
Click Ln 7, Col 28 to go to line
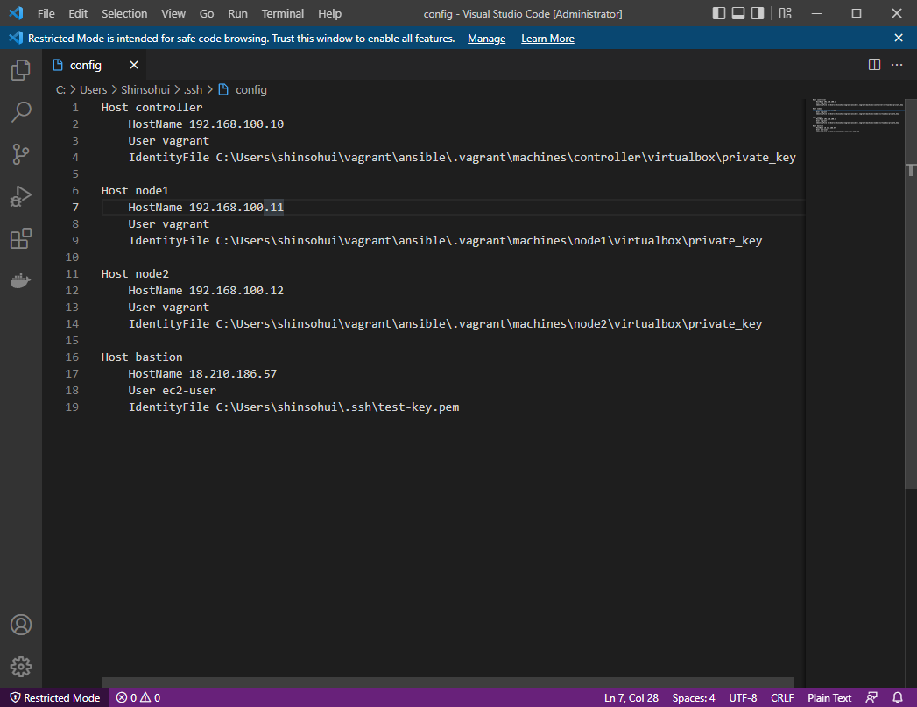(631, 697)
